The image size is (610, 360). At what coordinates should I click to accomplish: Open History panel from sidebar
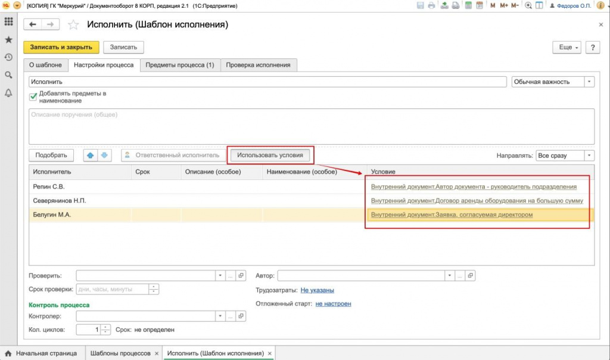coord(8,57)
